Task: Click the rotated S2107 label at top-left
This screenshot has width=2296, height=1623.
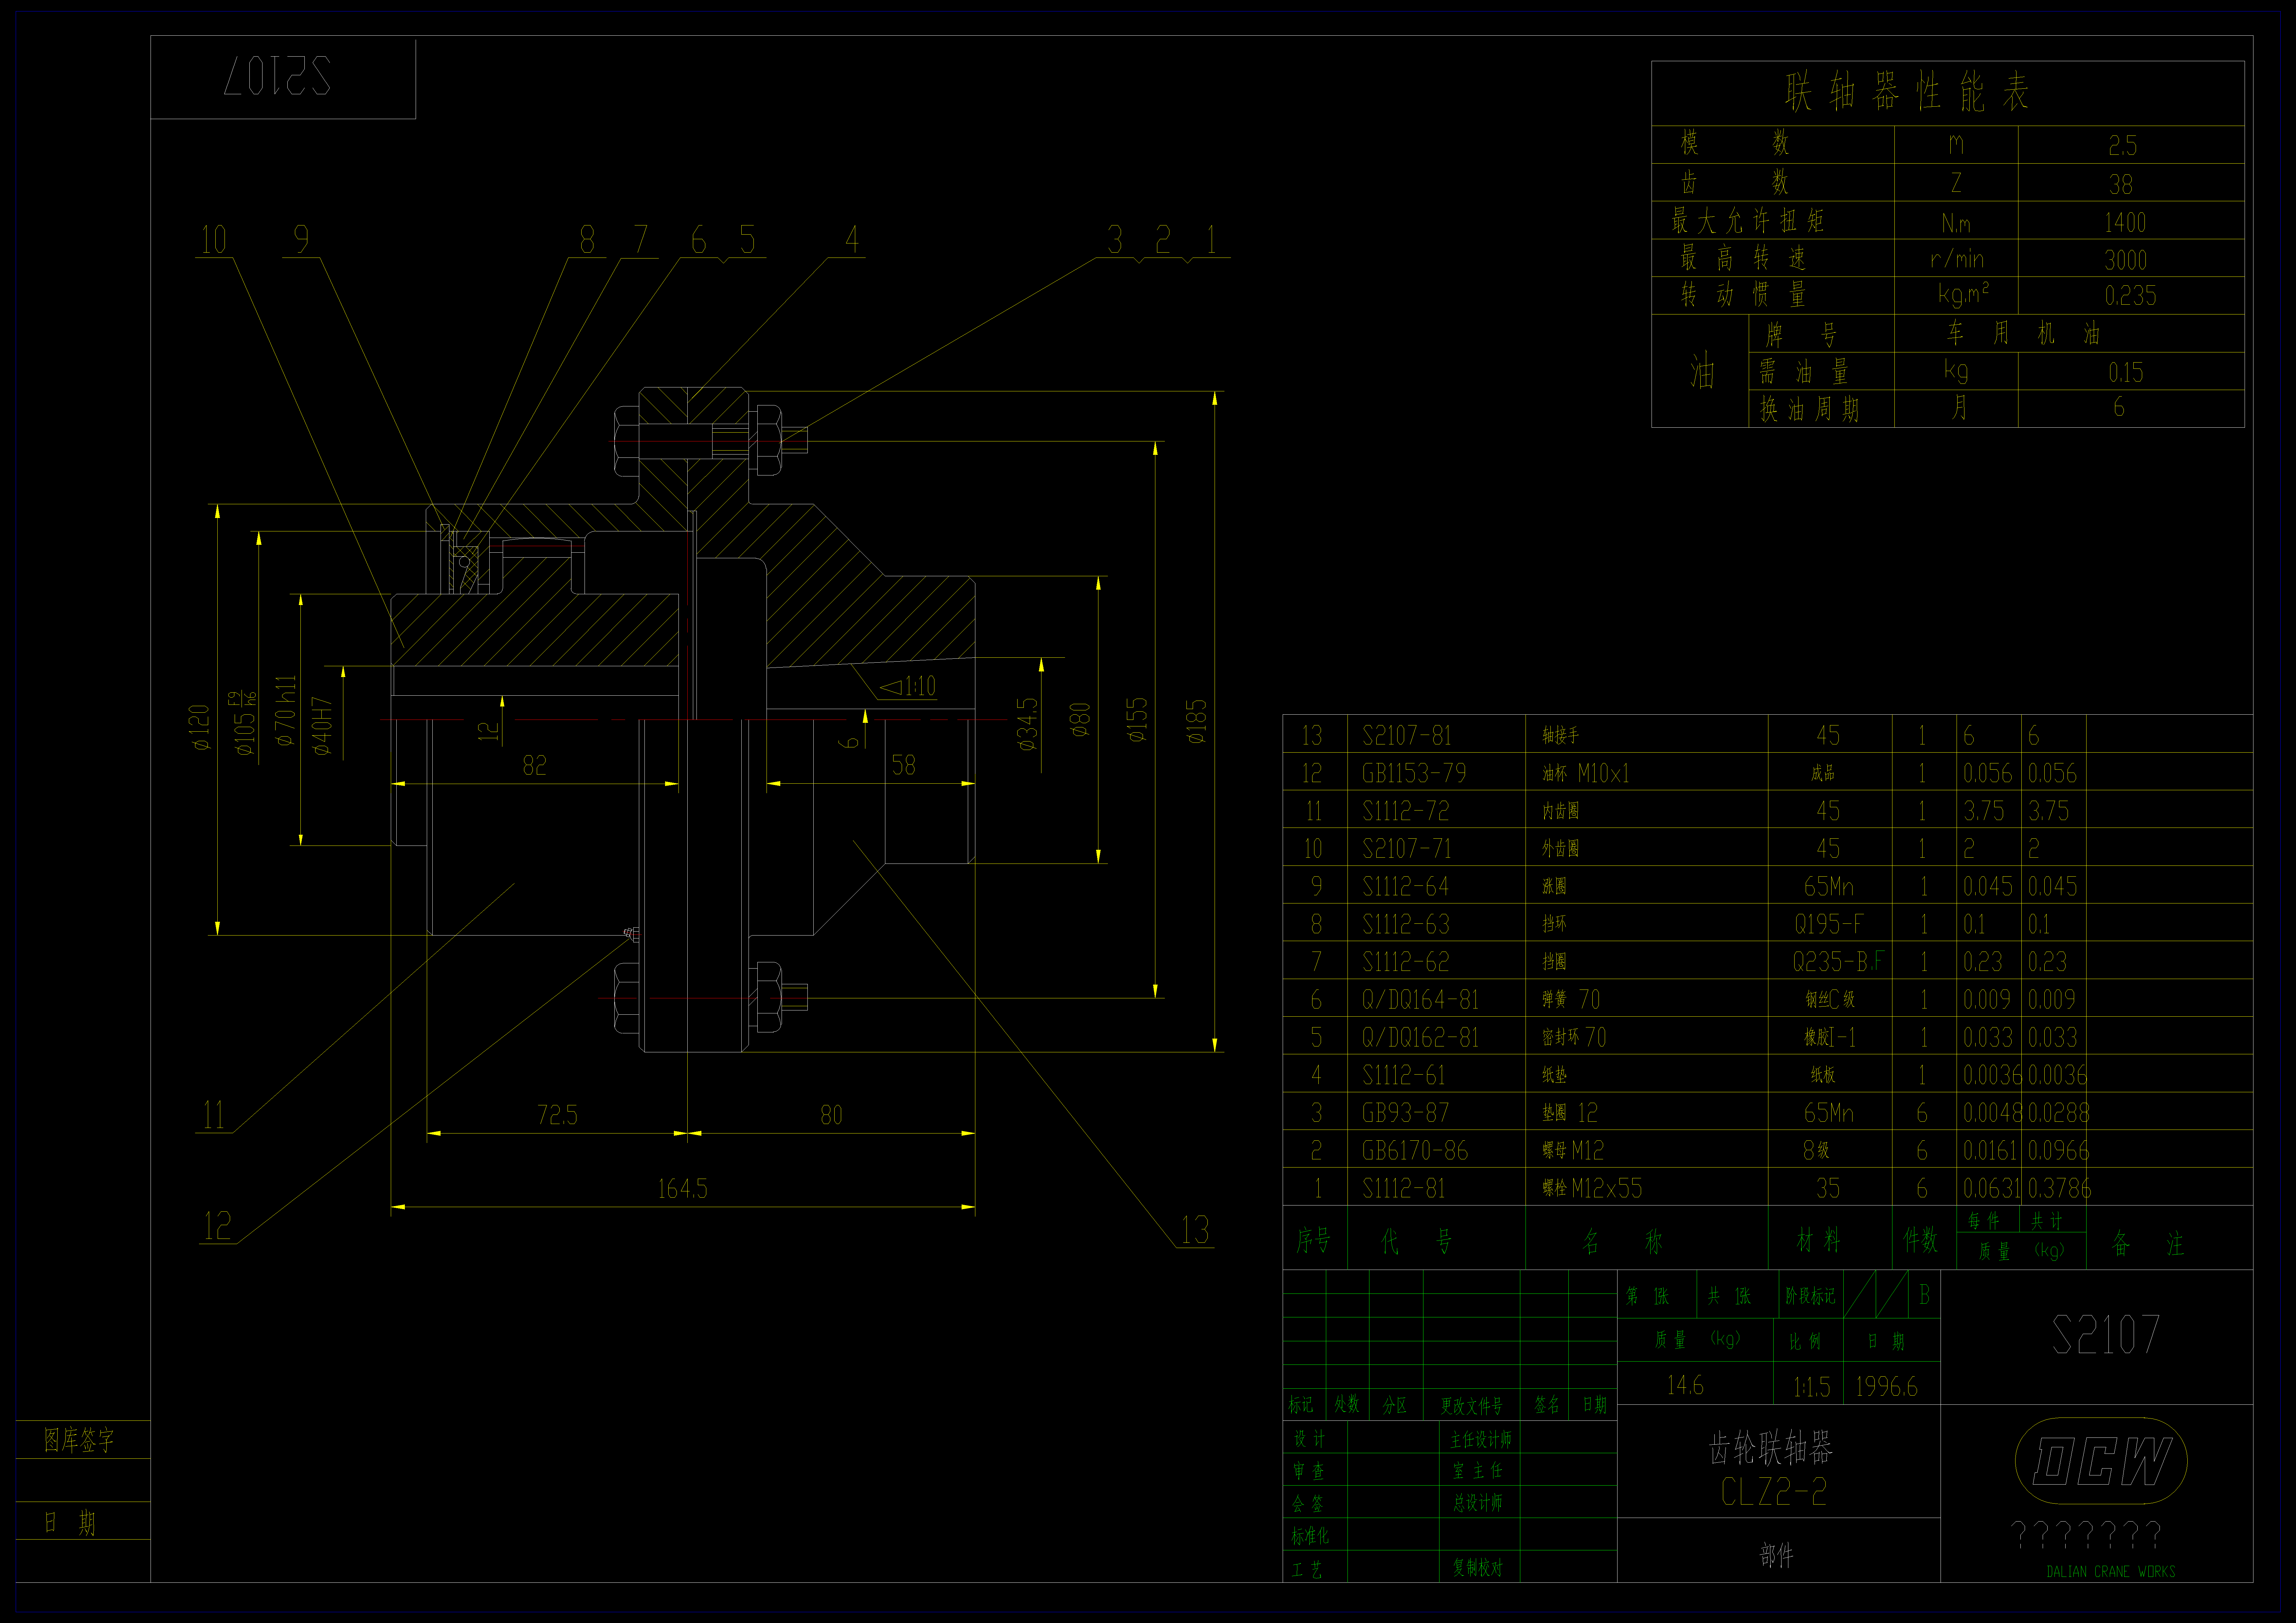Action: (277, 76)
